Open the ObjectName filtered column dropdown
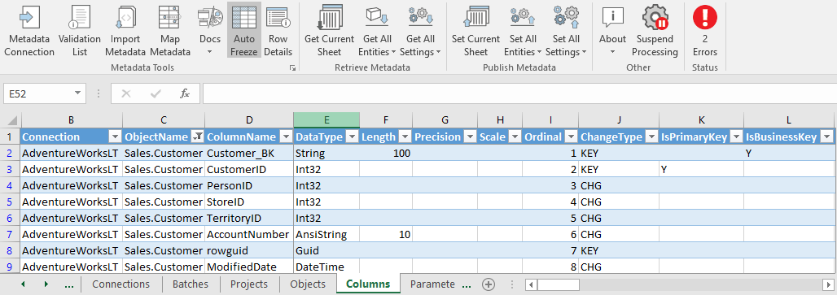 (197, 137)
